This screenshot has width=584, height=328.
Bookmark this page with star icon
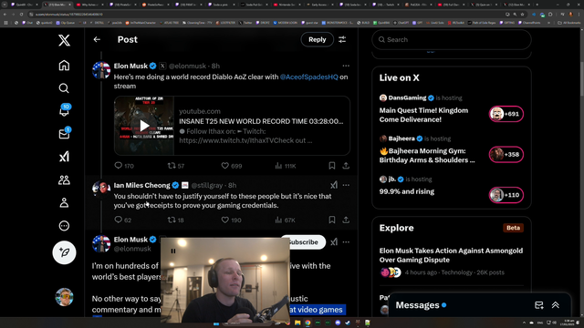pyautogui.click(x=523, y=15)
